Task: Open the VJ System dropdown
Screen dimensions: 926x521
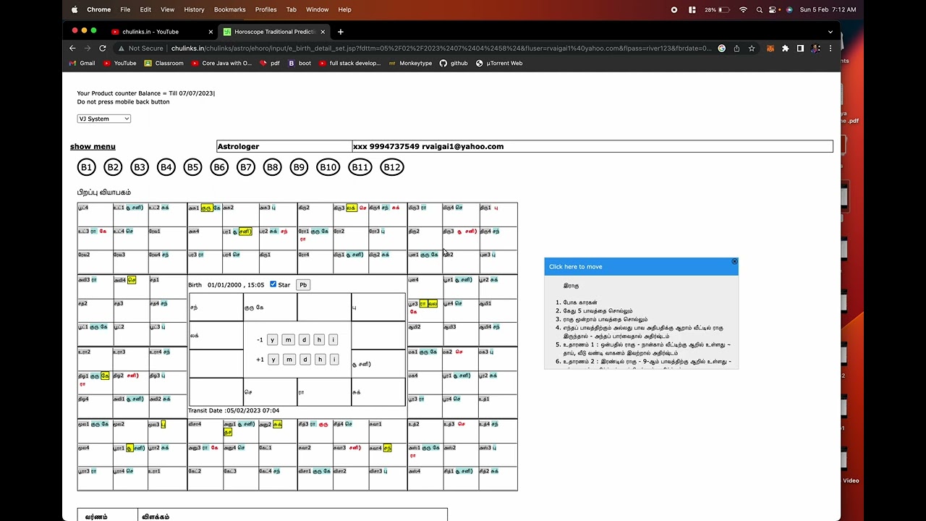Action: coord(104,119)
